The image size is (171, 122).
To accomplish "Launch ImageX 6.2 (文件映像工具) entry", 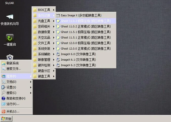I will 86,65.
